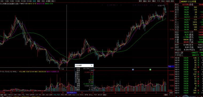
Task: Click the 买一 price 14.22
Action: [186, 20]
